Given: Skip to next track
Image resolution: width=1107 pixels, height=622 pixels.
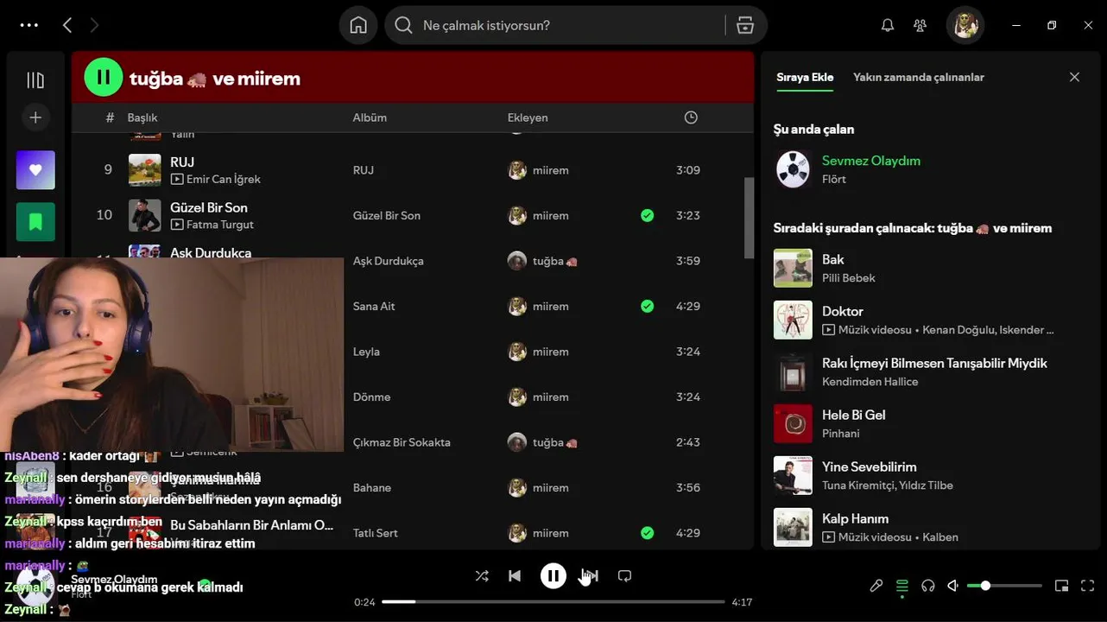Looking at the screenshot, I should 591,575.
